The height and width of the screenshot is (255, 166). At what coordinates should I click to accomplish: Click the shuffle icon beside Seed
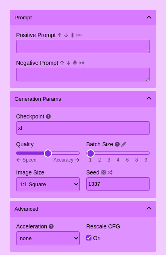coord(110,172)
